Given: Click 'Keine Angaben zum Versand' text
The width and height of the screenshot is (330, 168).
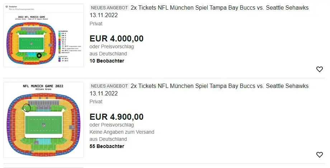Looking at the screenshot, I should point(122,132).
